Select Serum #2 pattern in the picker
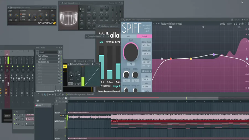The width and height of the screenshot is (249, 140). (x=43, y=105)
